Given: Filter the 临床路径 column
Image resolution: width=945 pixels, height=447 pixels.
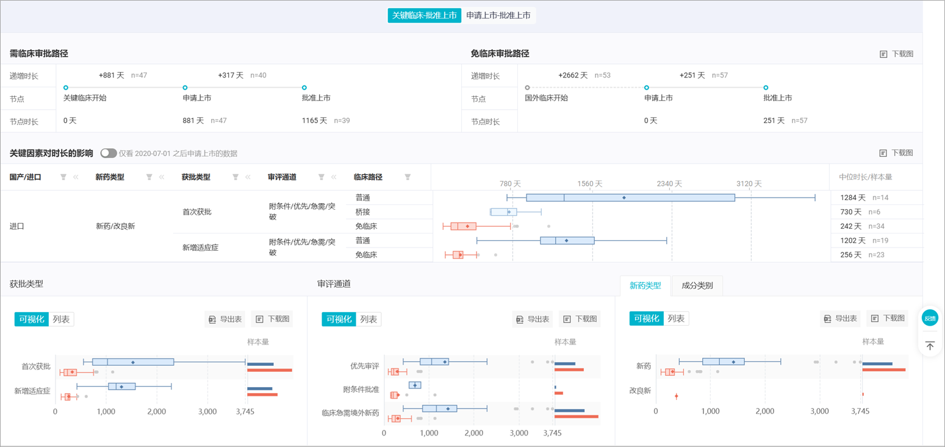Looking at the screenshot, I should (408, 177).
